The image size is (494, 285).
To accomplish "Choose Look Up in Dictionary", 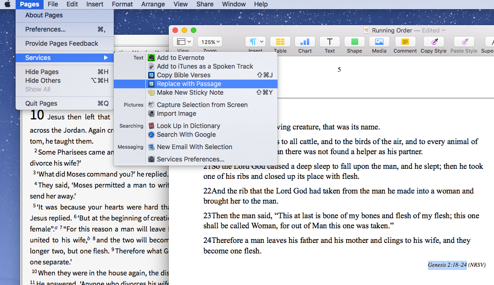I will pos(196,126).
